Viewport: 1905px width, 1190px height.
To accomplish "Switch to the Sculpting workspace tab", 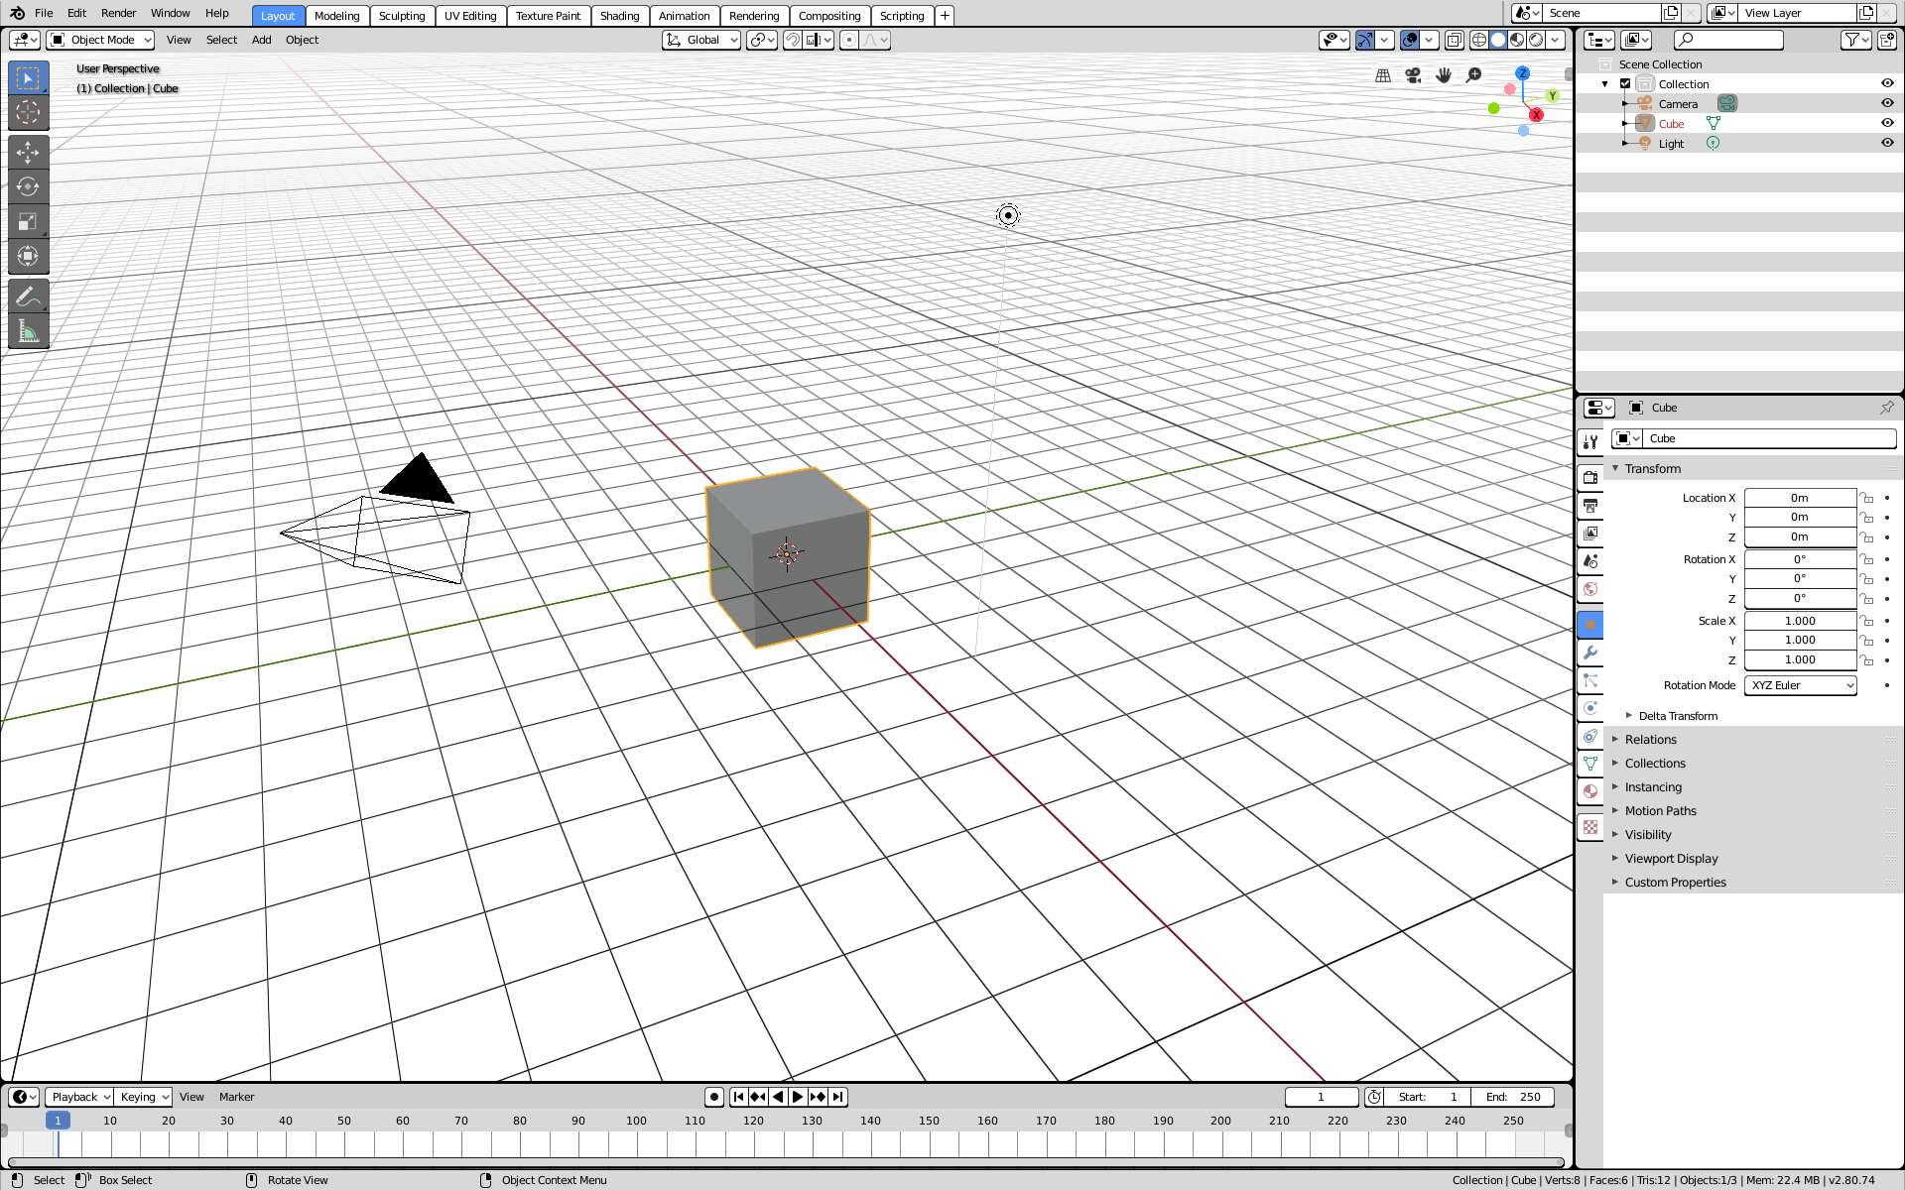I will tap(402, 16).
